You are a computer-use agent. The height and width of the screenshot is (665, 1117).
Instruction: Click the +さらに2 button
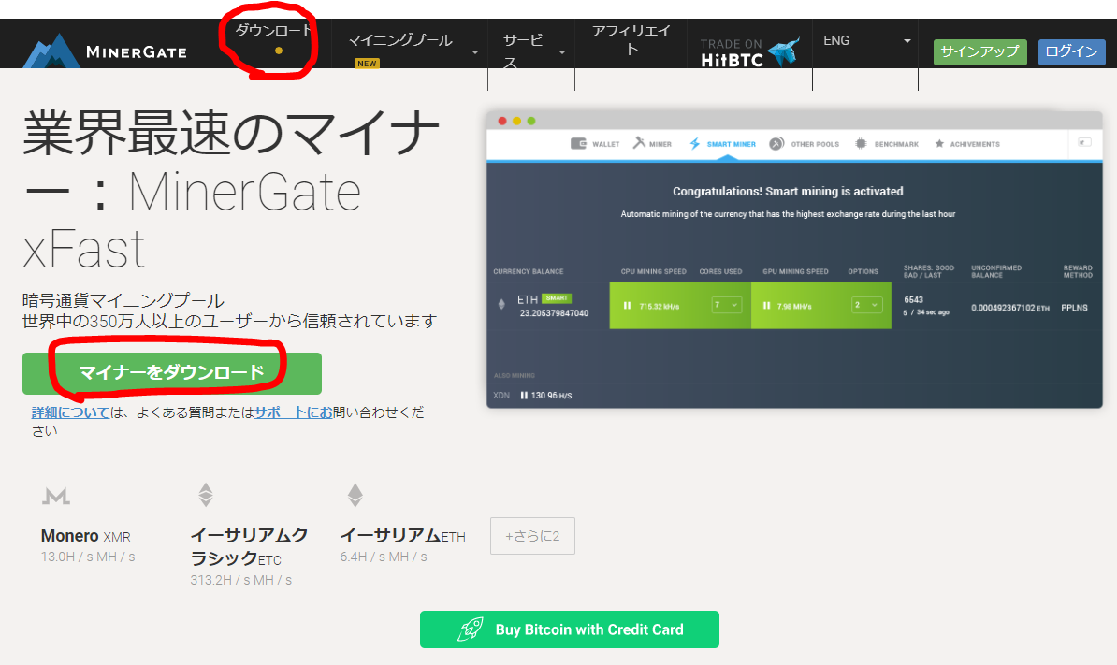pyautogui.click(x=533, y=536)
